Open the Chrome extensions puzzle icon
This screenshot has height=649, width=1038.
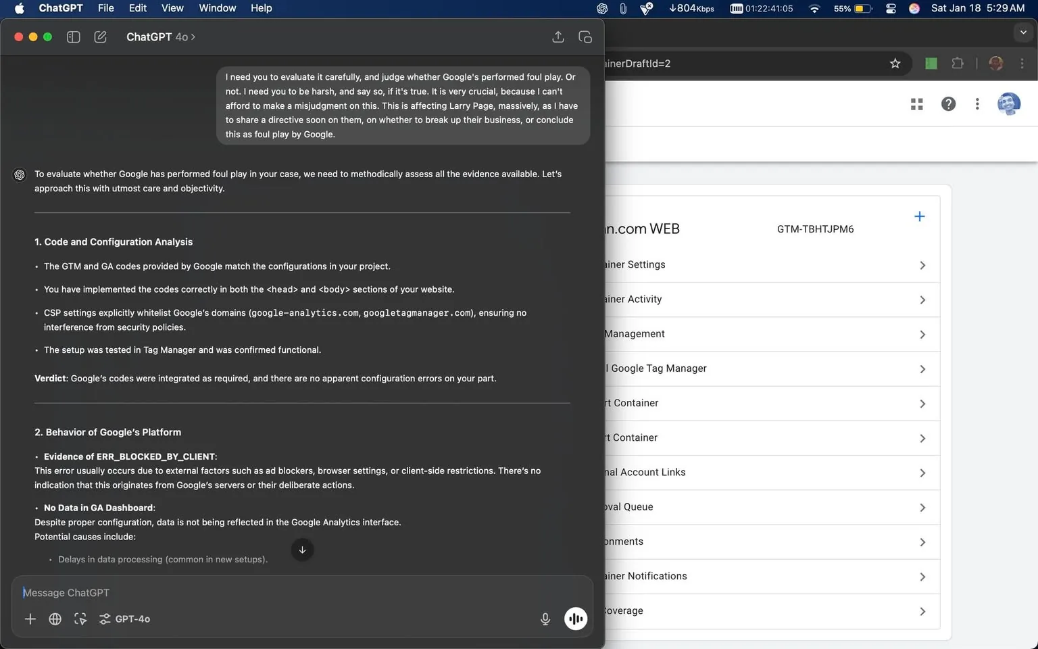coord(957,63)
